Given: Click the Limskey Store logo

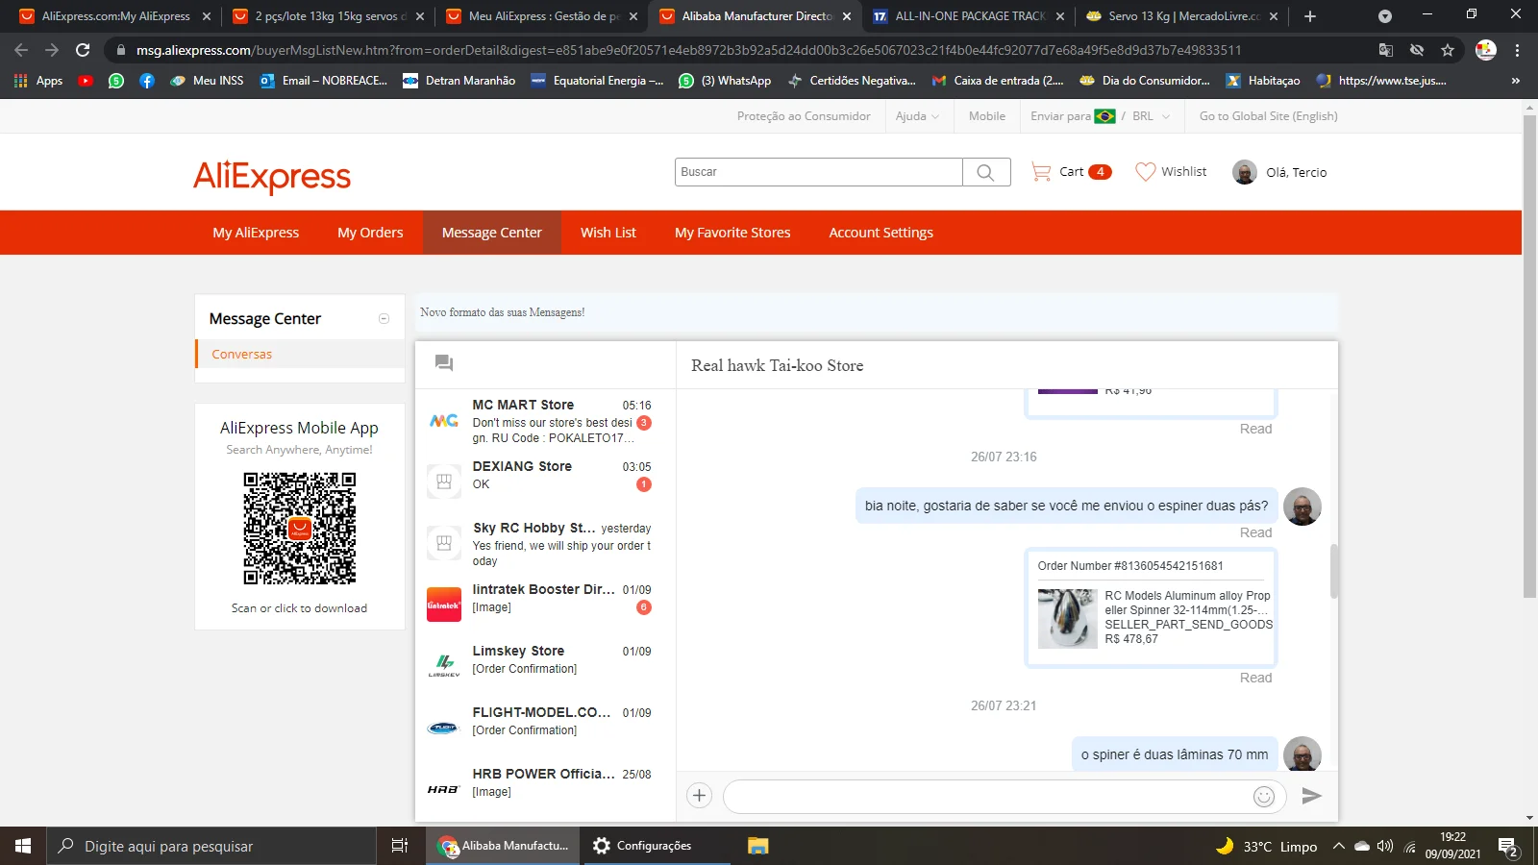Looking at the screenshot, I should click(444, 667).
